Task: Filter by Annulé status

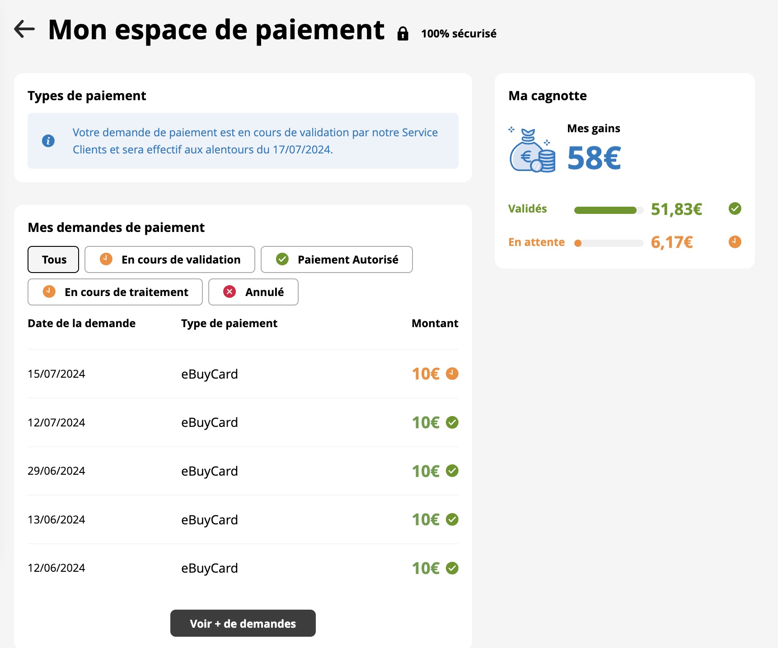Action: [x=253, y=292]
